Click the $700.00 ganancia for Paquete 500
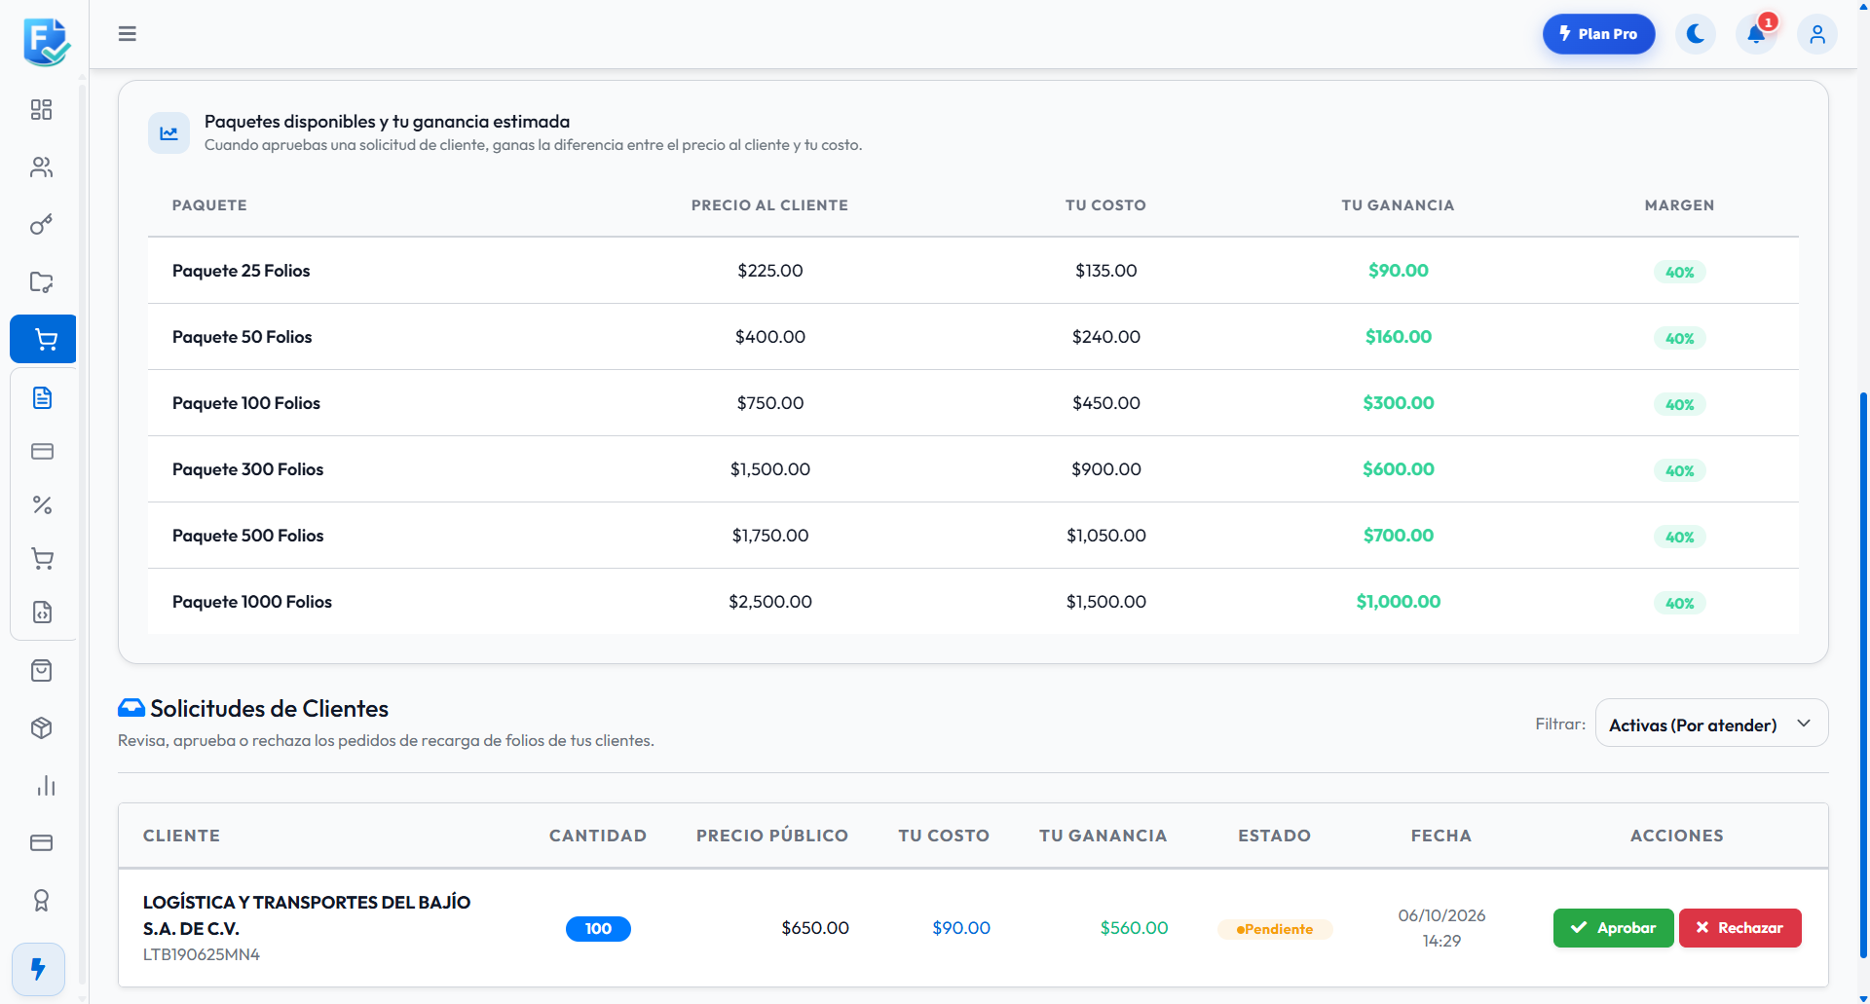The height and width of the screenshot is (1004, 1870). tap(1398, 536)
